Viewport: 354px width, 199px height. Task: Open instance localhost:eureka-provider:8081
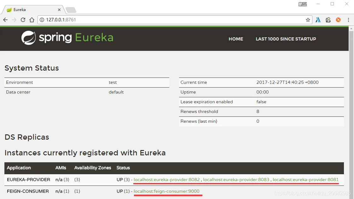pyautogui.click(x=306, y=180)
